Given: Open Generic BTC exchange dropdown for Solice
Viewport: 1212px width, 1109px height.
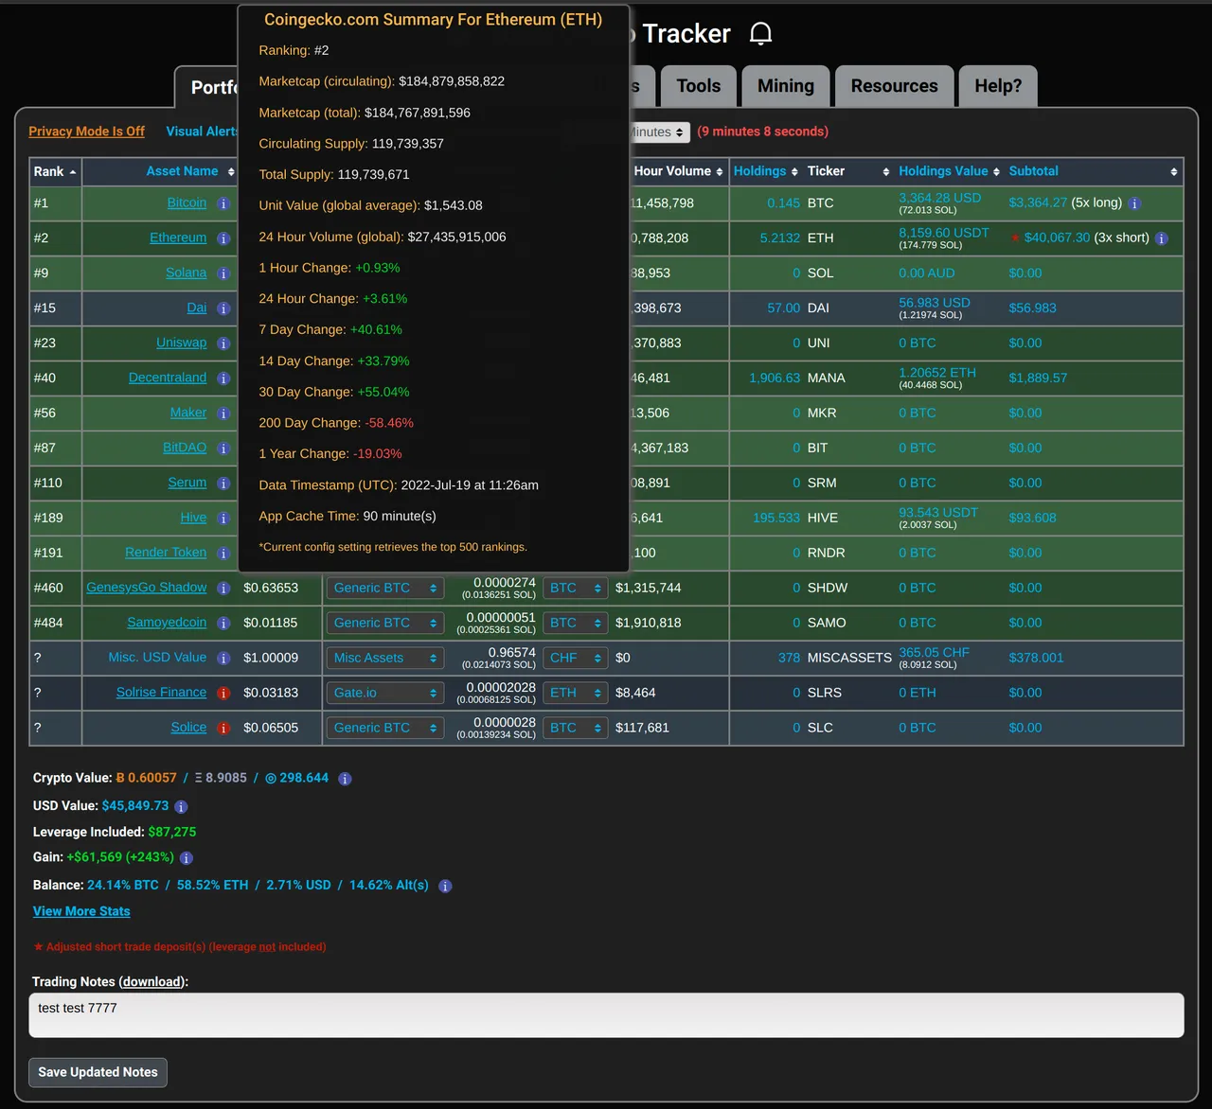Looking at the screenshot, I should 384,729.
